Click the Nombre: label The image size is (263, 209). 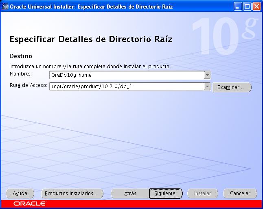click(x=20, y=74)
